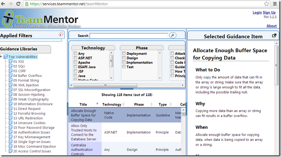Open the About link
The width and height of the screenshot is (281, 157).
(271, 26)
